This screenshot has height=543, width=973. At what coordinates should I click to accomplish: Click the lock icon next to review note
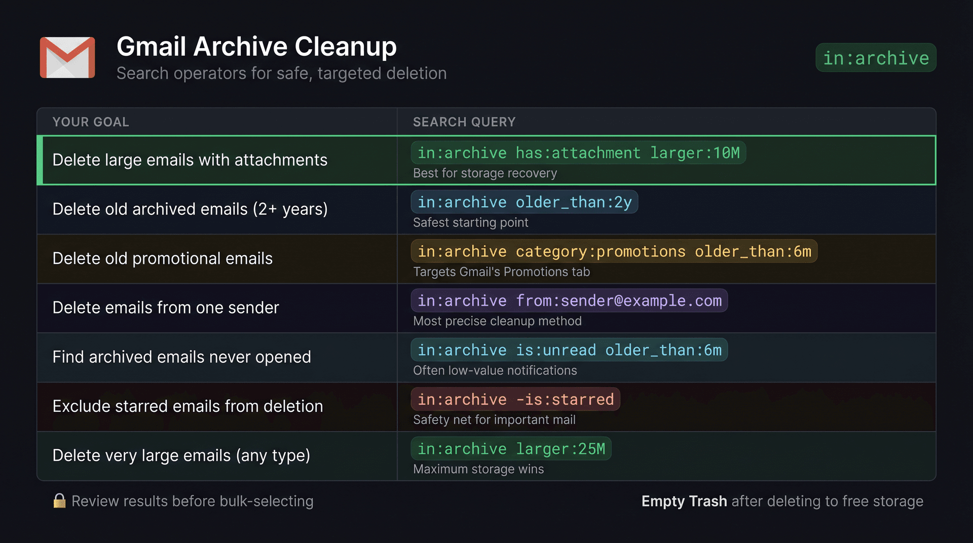59,501
